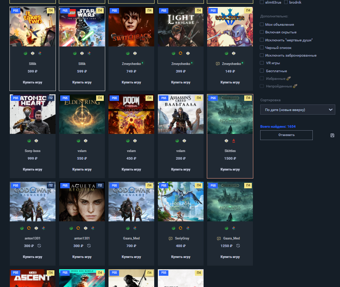Toggle the 'Черный список' checkbox

(x=262, y=47)
